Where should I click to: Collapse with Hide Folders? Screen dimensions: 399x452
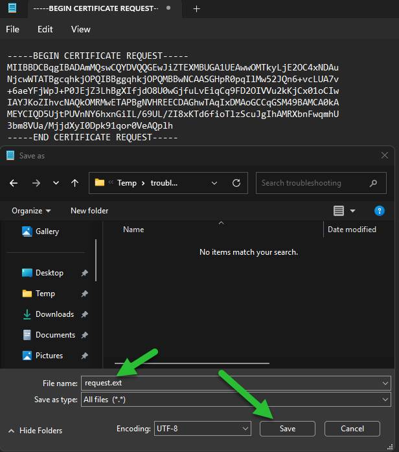35,431
